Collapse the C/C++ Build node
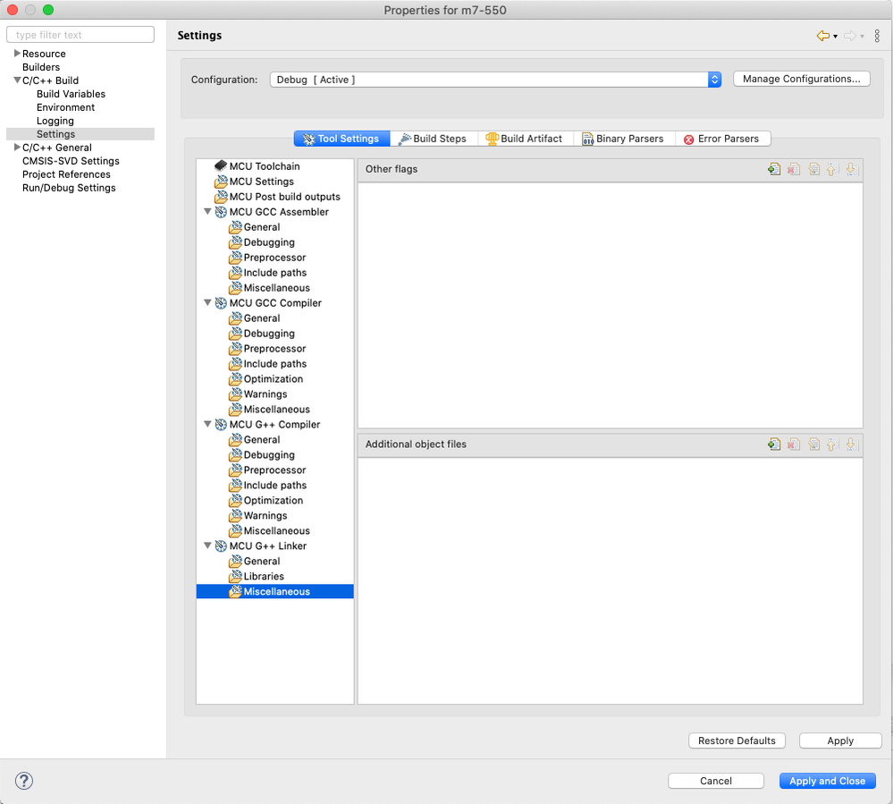The width and height of the screenshot is (893, 804). coord(17,80)
